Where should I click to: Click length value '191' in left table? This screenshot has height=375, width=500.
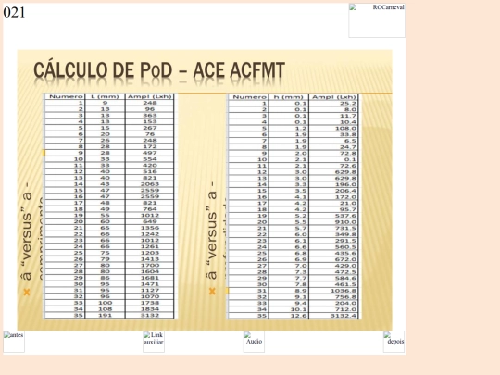coord(105,316)
